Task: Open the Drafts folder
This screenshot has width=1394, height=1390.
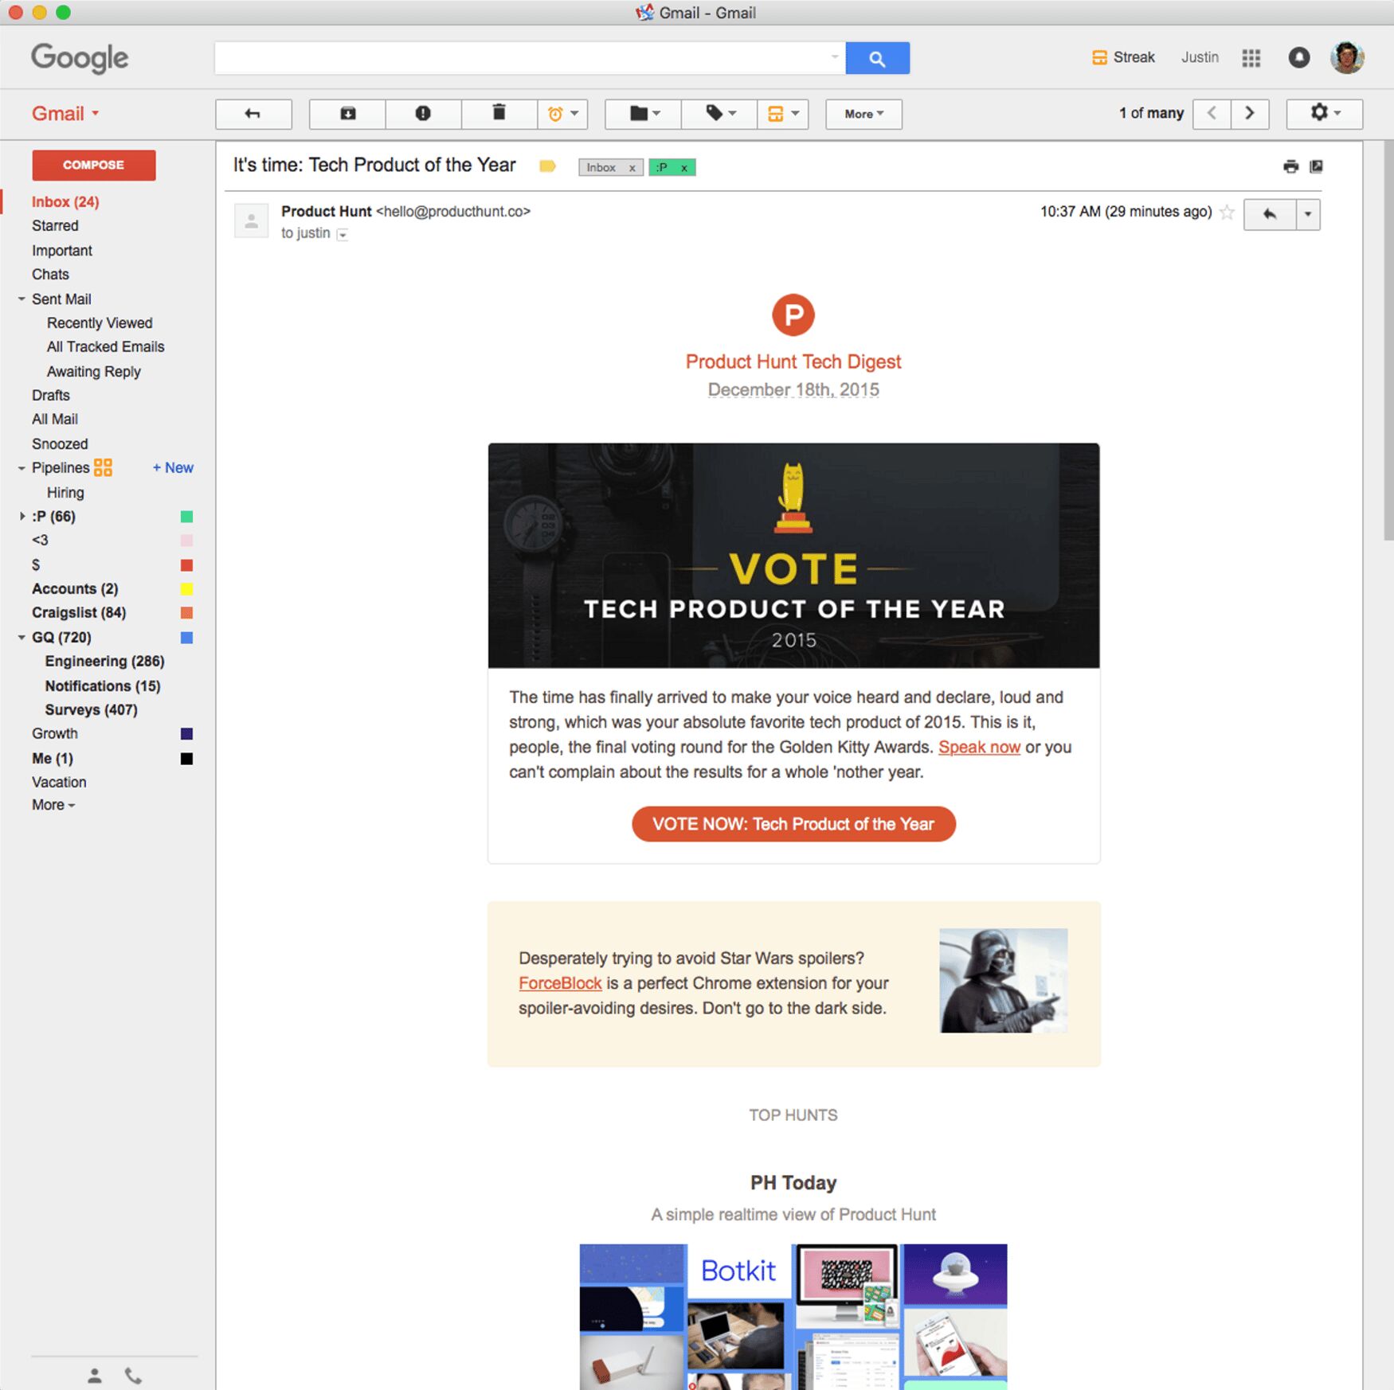Action: point(51,396)
